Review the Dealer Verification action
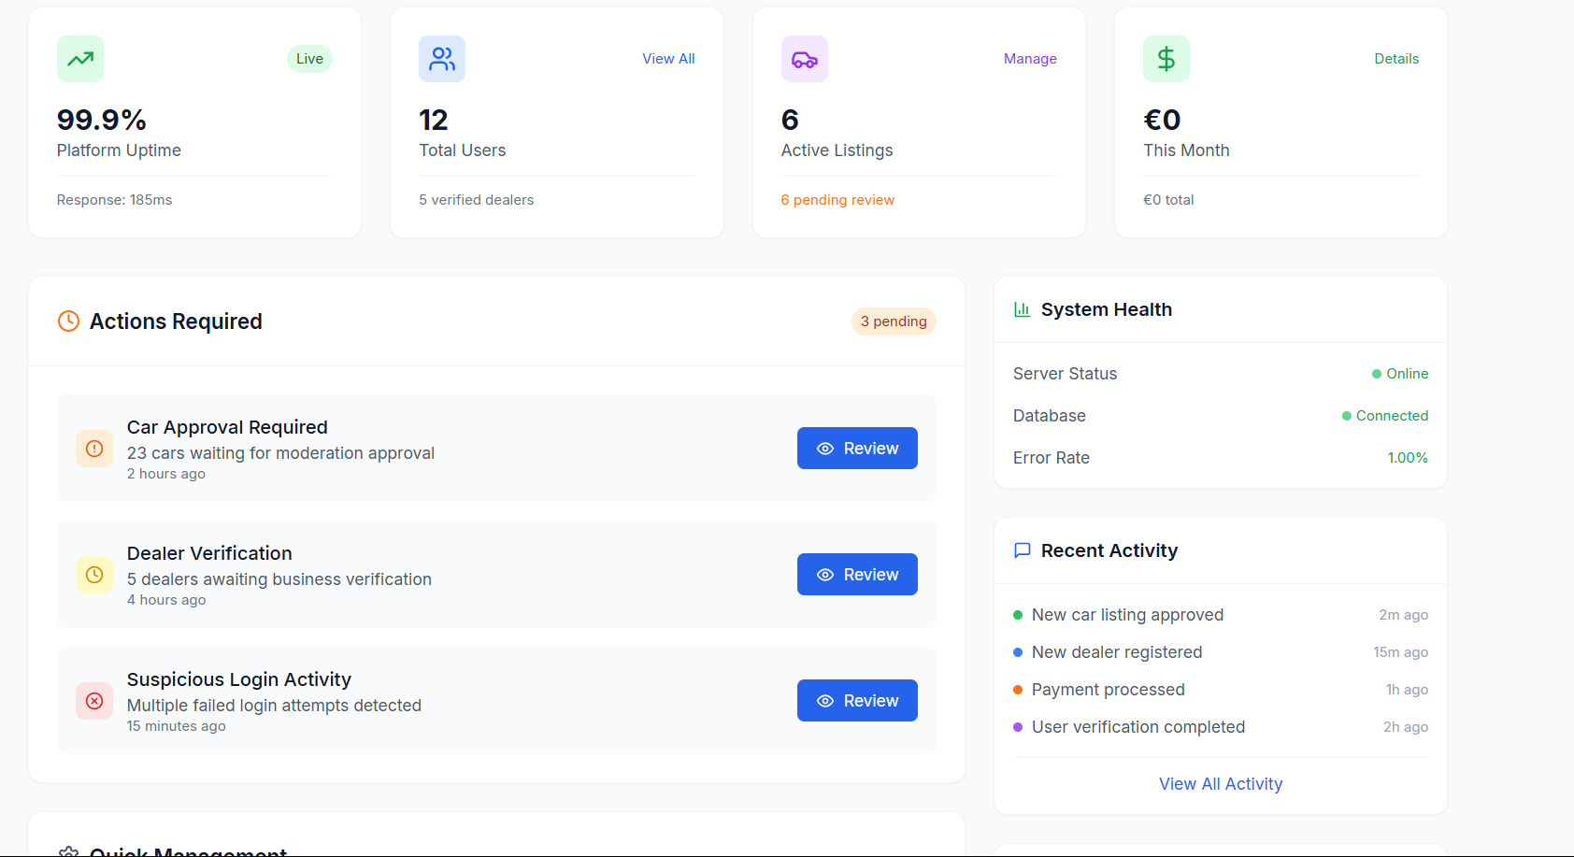This screenshot has width=1574, height=857. [857, 575]
